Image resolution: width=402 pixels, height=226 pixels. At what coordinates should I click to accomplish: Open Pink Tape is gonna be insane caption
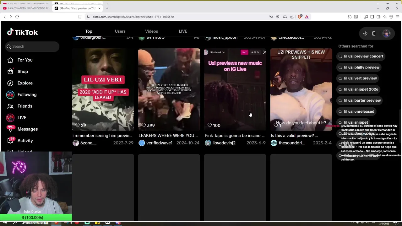[235, 136]
